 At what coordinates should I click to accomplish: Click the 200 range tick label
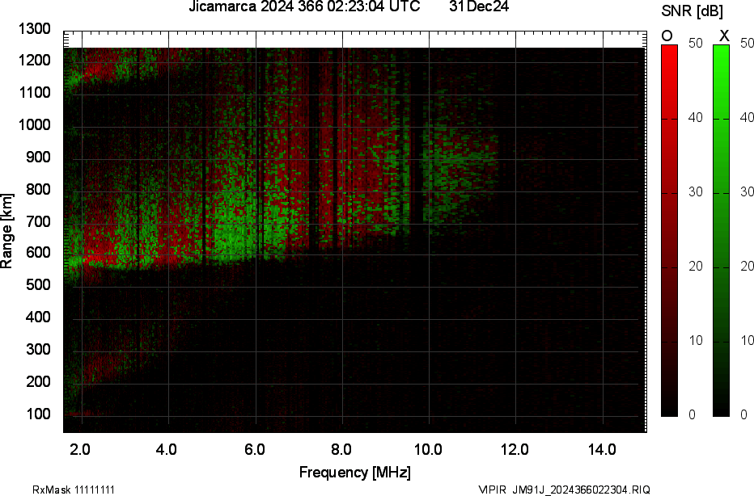[38, 381]
